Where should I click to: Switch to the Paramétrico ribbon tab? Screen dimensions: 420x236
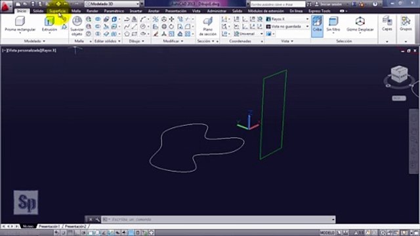click(x=114, y=11)
